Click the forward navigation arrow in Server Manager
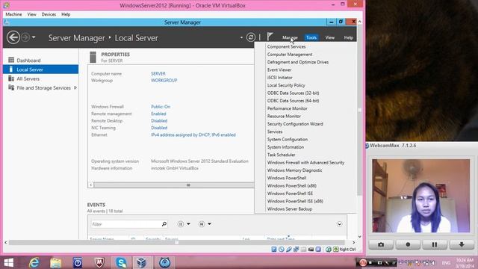Image resolution: width=478 pixels, height=269 pixels. point(25,37)
